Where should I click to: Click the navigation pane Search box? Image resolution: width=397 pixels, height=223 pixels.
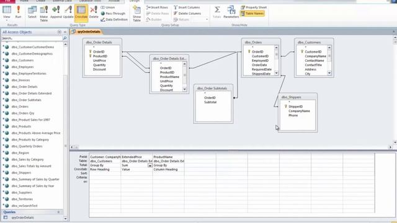[x=32, y=38]
